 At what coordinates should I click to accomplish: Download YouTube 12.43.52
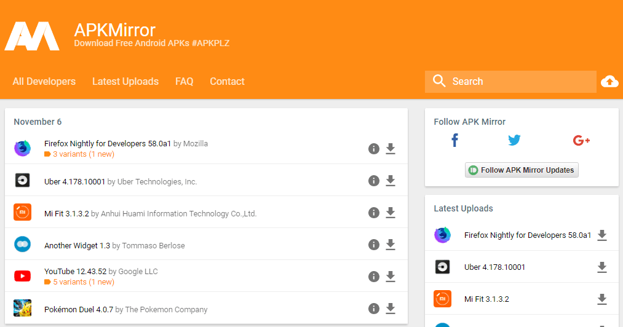pyautogui.click(x=391, y=277)
